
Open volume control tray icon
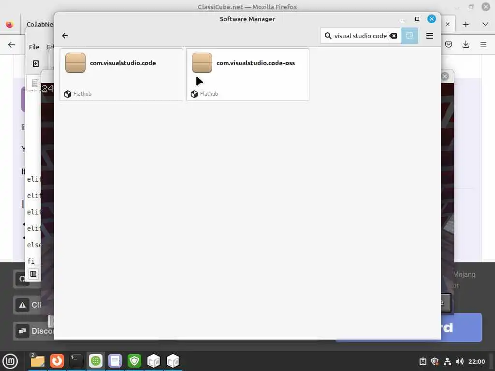click(x=460, y=361)
